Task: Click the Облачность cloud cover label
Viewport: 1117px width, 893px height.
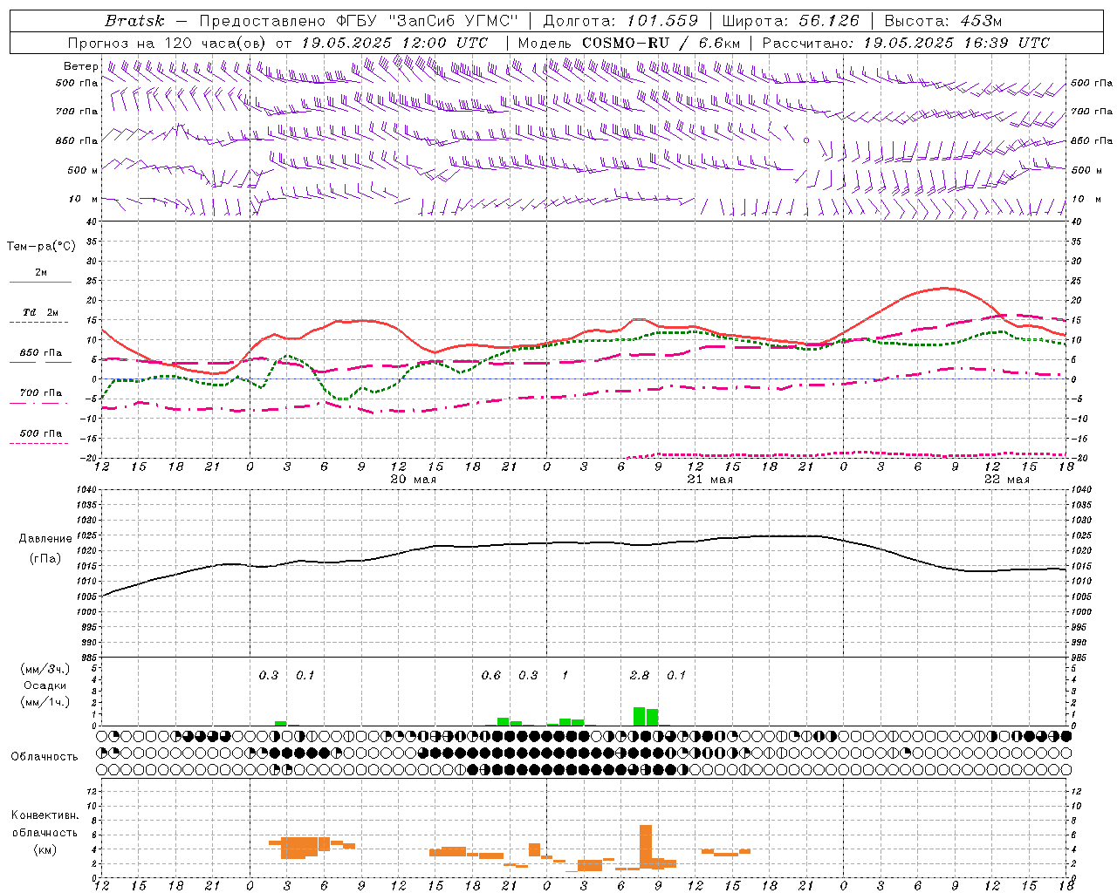Action: click(x=45, y=756)
